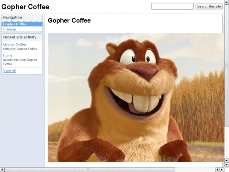Screen dimensions: 229x172
Task: Click the 'edited by Gopher Coffee' text
Action: 20,49
